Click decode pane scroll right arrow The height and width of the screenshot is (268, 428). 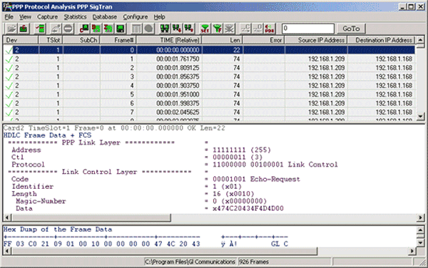(421, 217)
